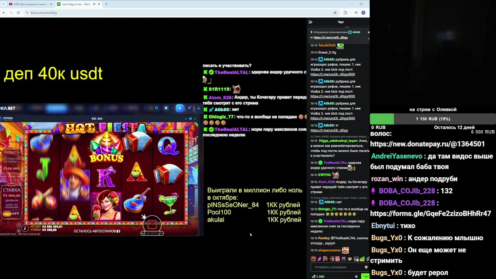Click username shopenorama in chat
This screenshot has width=496, height=279.
pyautogui.click(x=329, y=250)
